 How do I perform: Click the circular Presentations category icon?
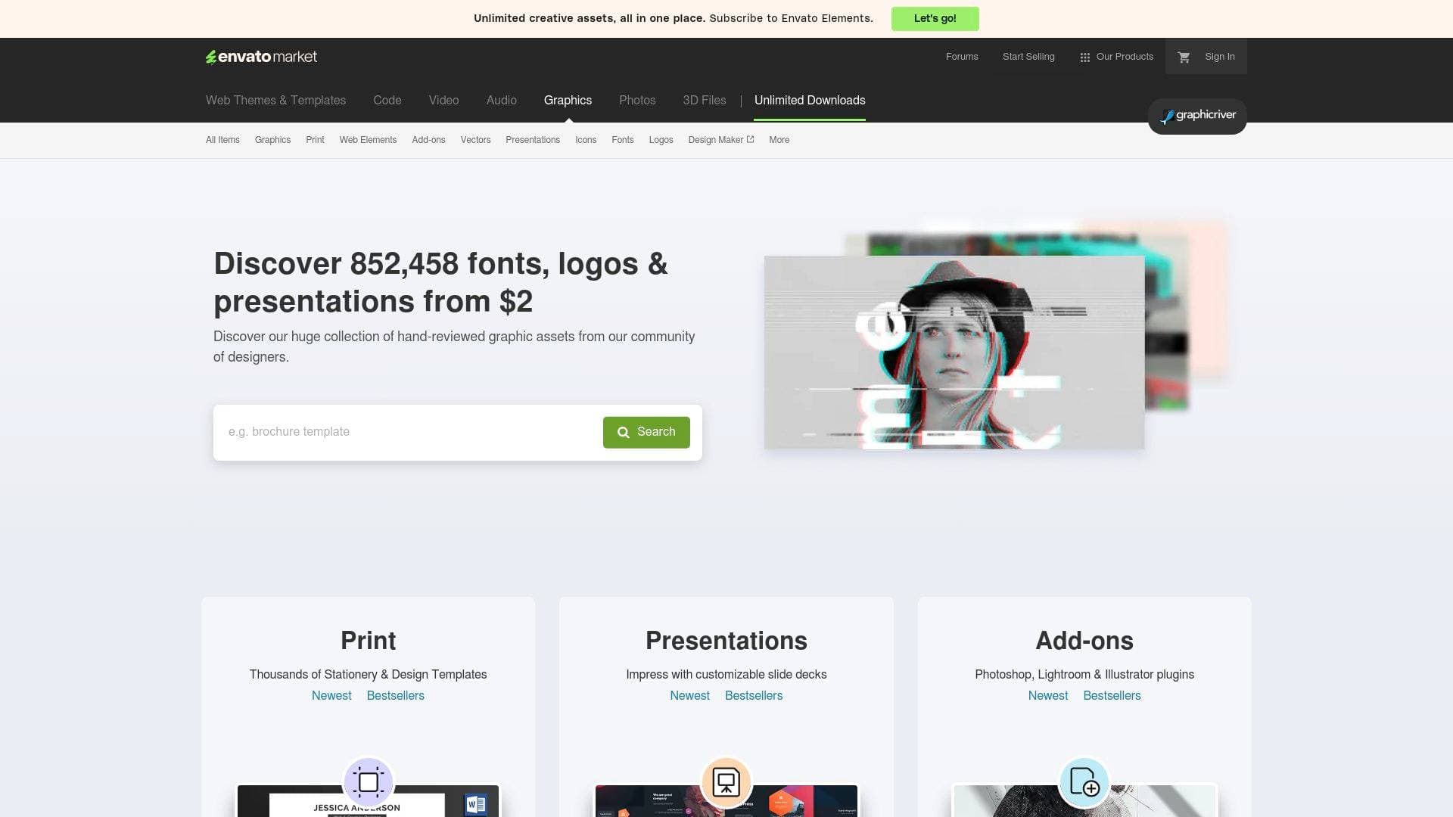coord(726,782)
